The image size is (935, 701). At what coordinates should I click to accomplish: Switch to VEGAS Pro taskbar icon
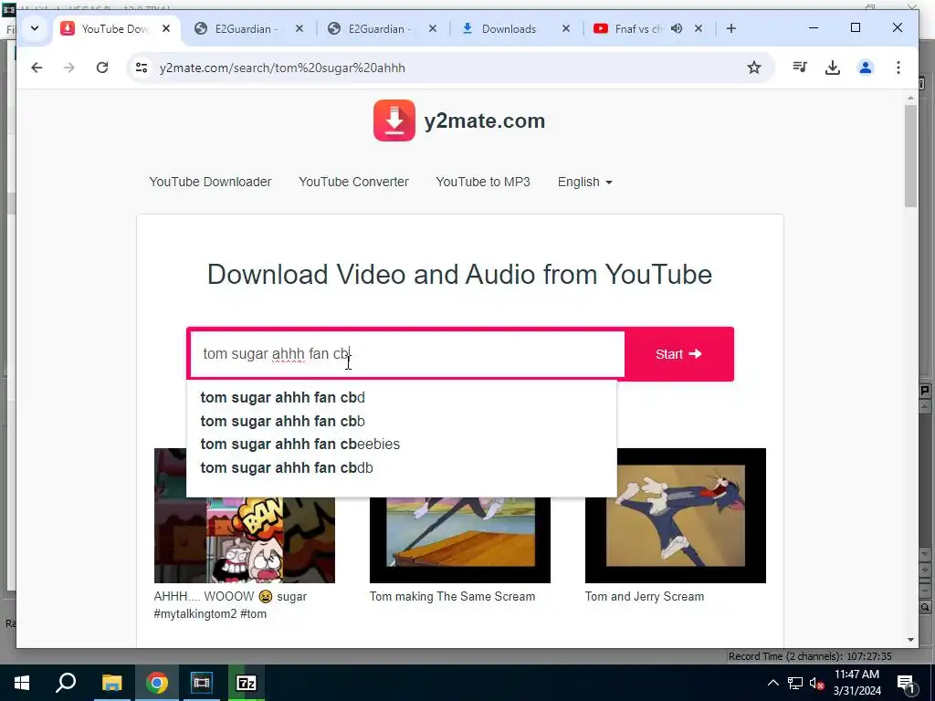pos(201,683)
